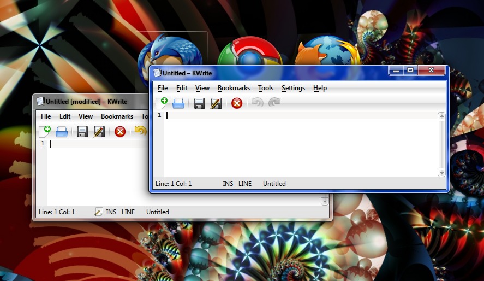Click Save floppy icon in front KWrite window

(x=199, y=103)
